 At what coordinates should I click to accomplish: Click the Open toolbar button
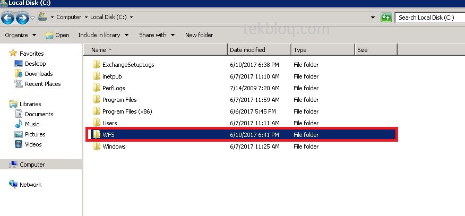57,35
